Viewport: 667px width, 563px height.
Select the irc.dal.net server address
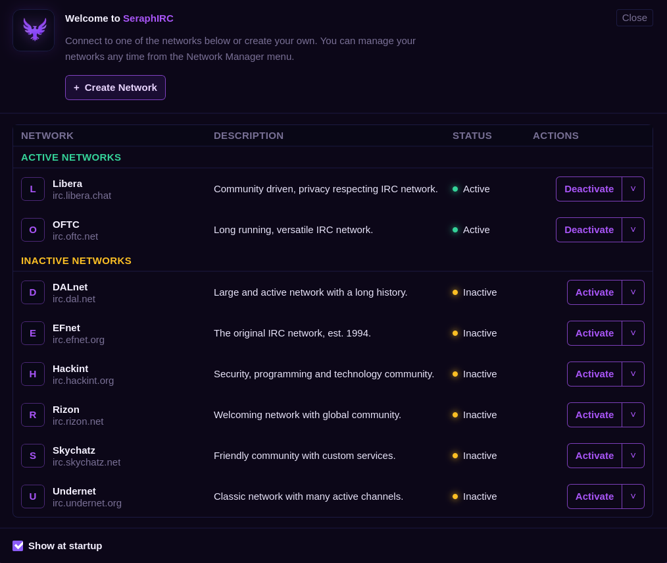(74, 300)
